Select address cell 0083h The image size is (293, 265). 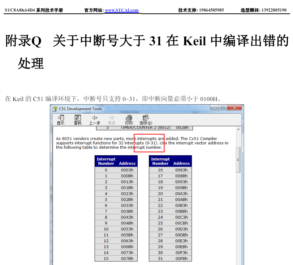(x=181, y=170)
